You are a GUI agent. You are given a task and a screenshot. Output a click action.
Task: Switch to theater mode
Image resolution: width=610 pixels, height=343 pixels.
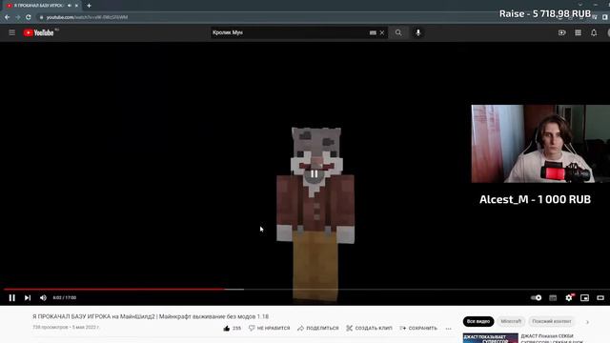[x=600, y=298]
